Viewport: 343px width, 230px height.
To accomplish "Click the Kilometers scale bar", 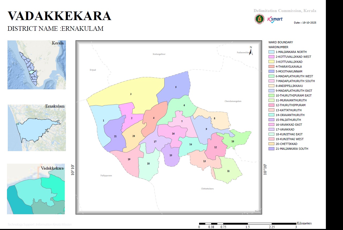I will point(248,223).
